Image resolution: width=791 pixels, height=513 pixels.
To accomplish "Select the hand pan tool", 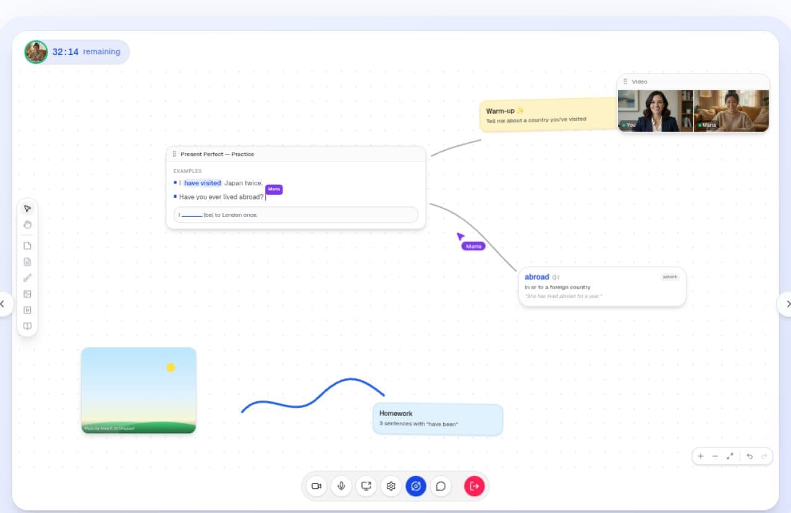I will tap(27, 224).
